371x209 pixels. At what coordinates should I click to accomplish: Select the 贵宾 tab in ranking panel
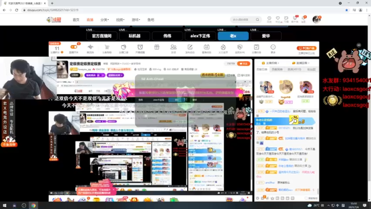coord(294,70)
